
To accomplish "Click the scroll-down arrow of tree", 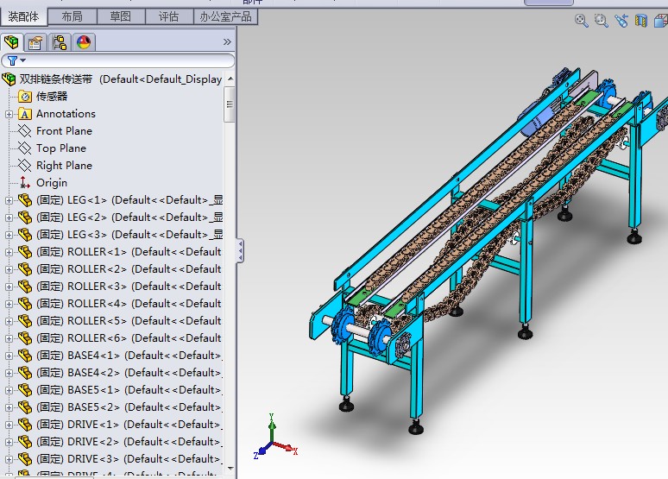I will (230, 468).
